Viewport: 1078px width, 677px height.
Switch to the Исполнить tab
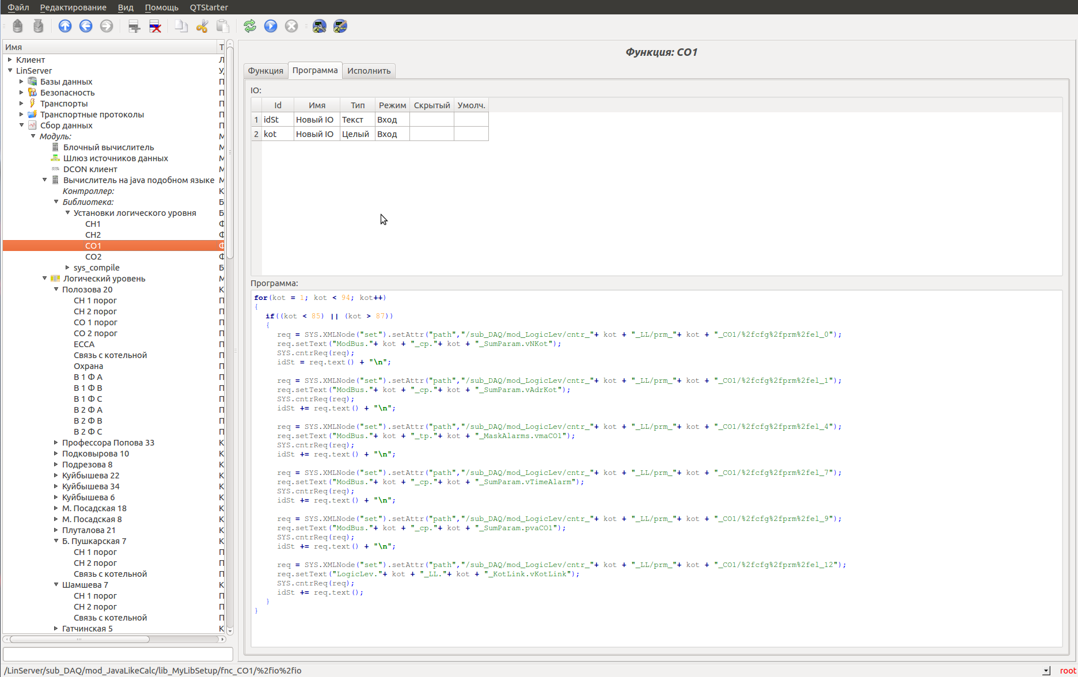(x=369, y=71)
